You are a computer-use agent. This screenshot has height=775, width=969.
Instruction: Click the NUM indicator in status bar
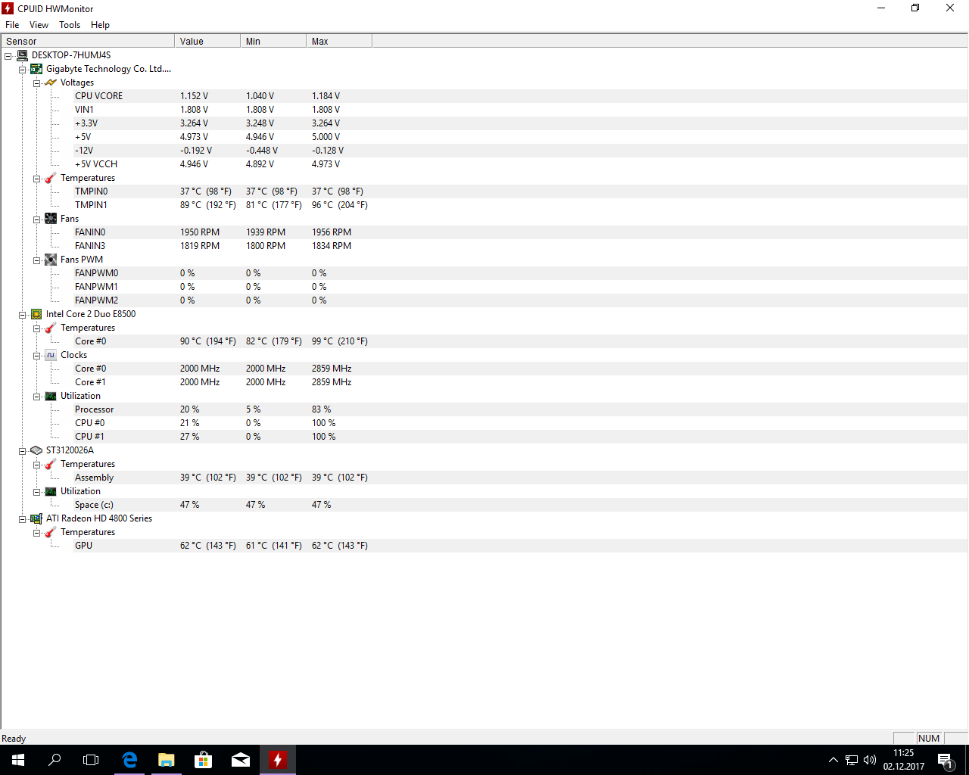929,739
